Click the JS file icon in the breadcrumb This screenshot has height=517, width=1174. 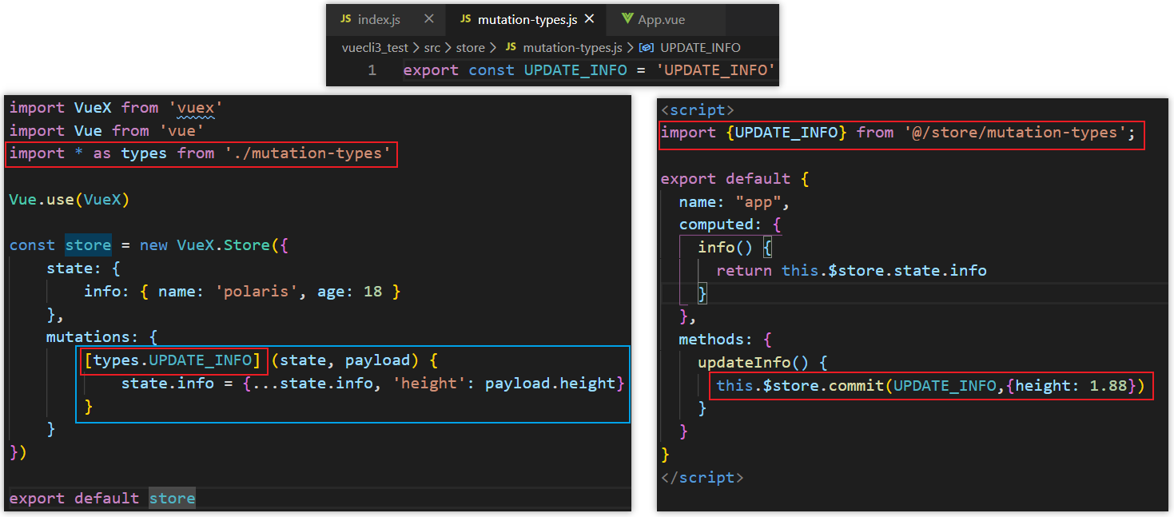point(511,48)
